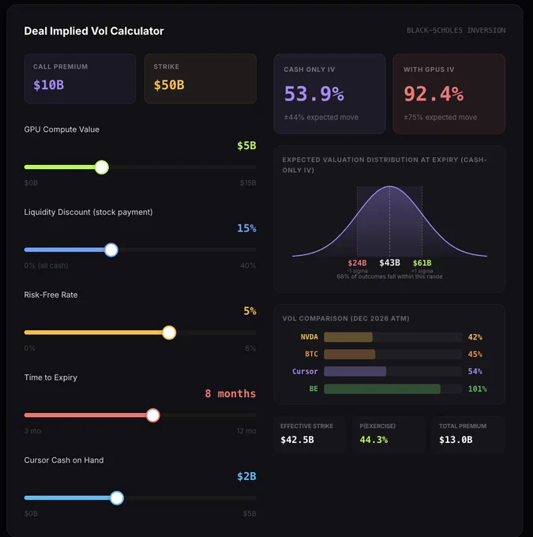Select the Cash Only IV 53.9% card
The width and height of the screenshot is (533, 537).
click(329, 94)
